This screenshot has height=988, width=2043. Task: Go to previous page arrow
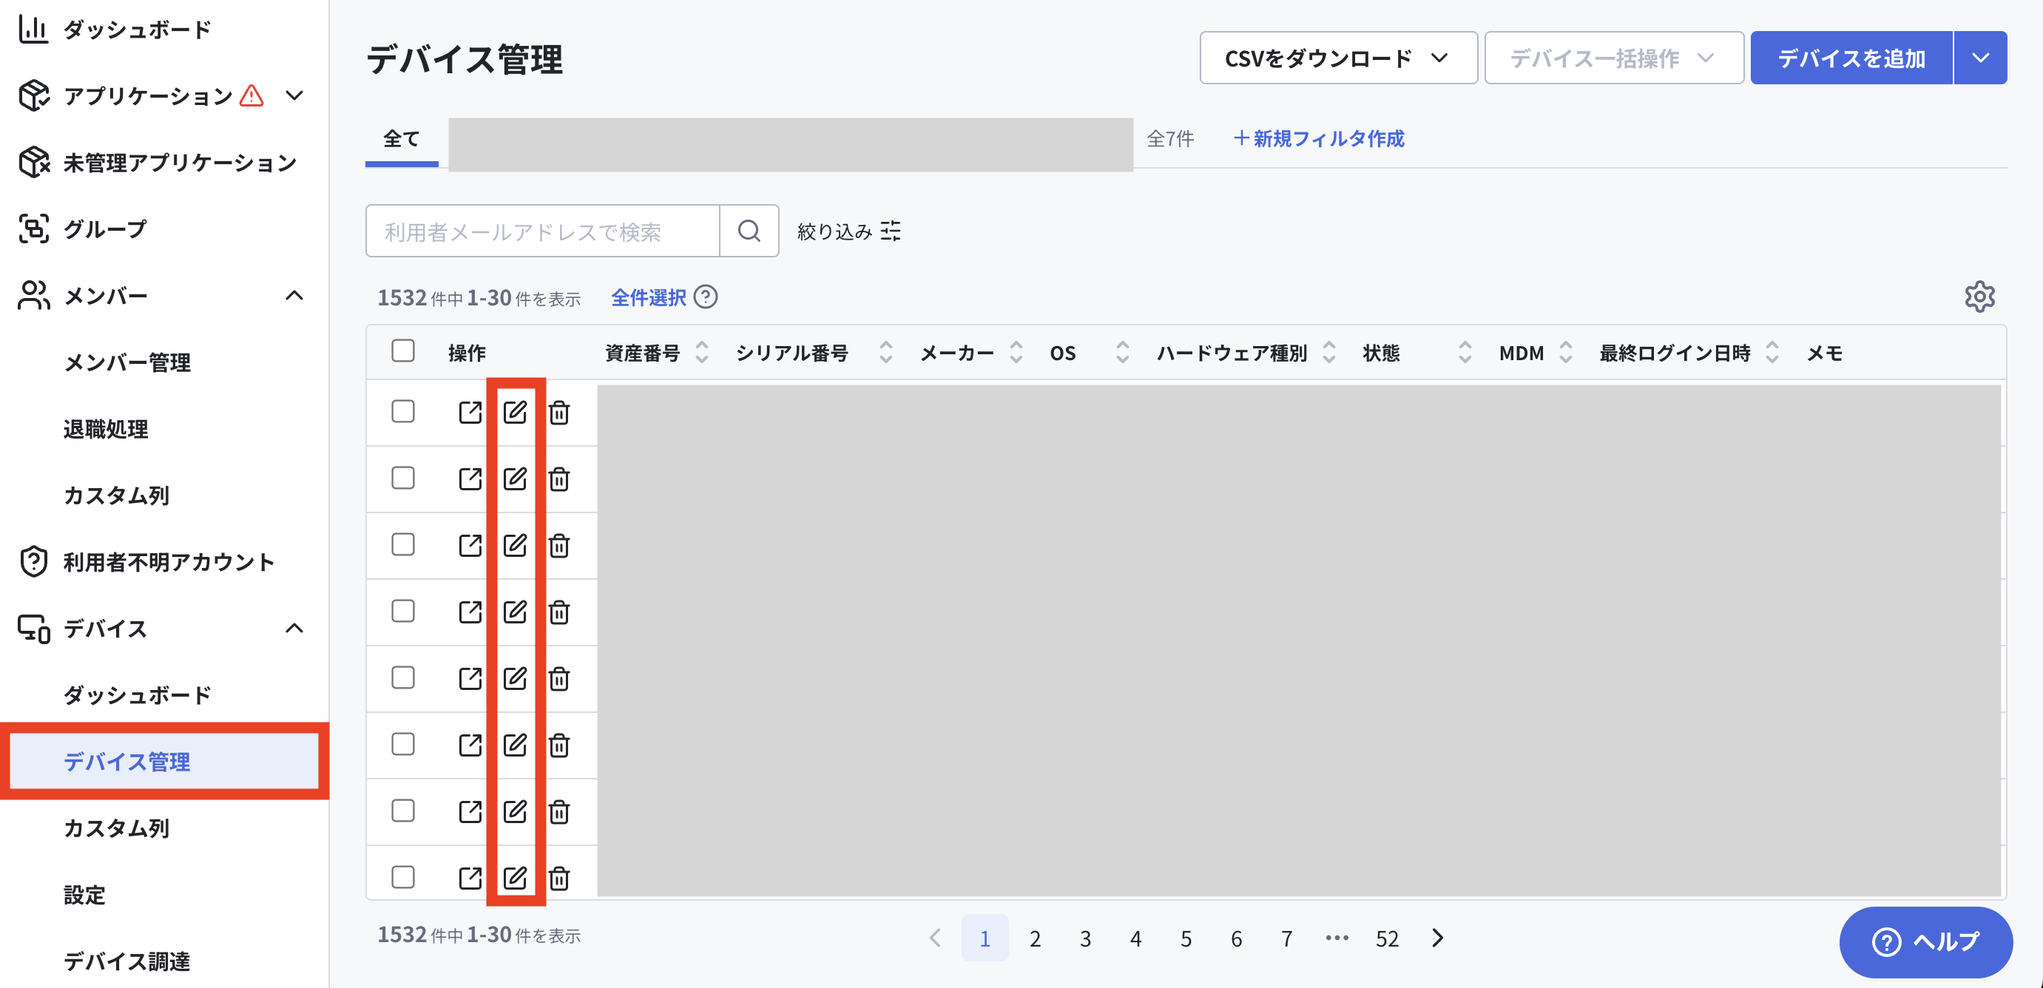point(935,938)
